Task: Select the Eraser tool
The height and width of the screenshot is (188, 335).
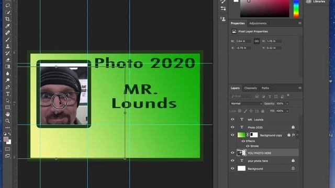Action: 8,60
